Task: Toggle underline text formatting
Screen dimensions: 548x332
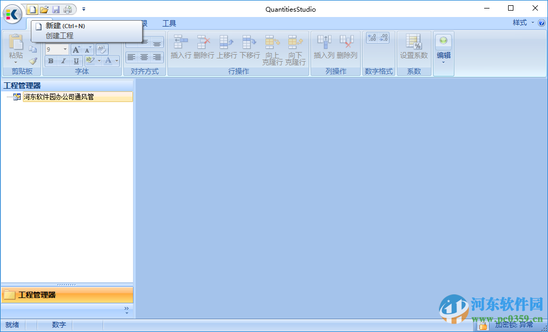Action: pyautogui.click(x=76, y=61)
